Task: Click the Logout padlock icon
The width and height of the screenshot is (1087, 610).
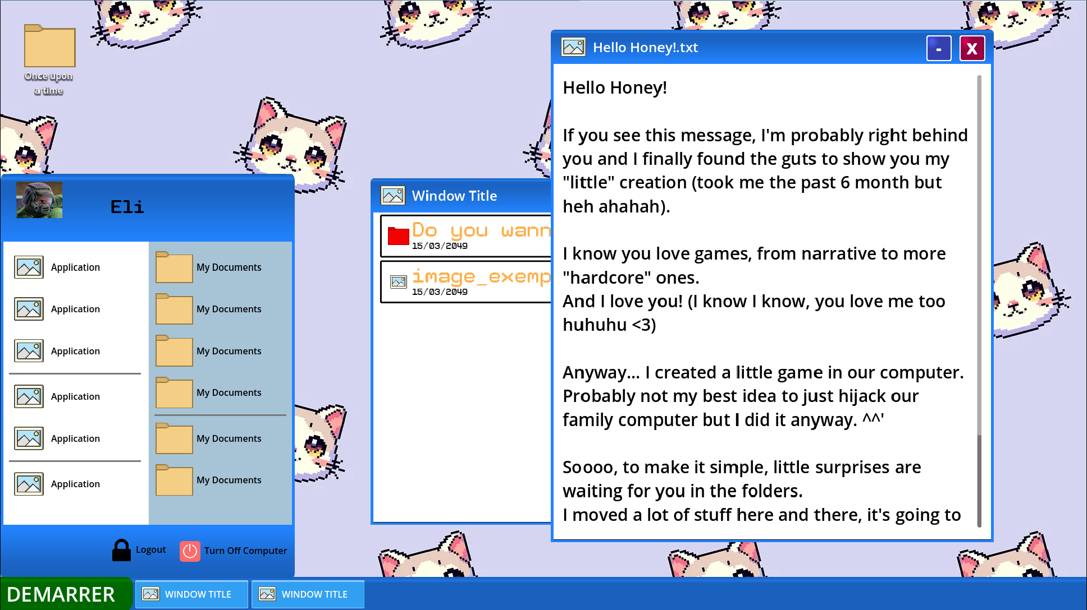Action: tap(121, 550)
